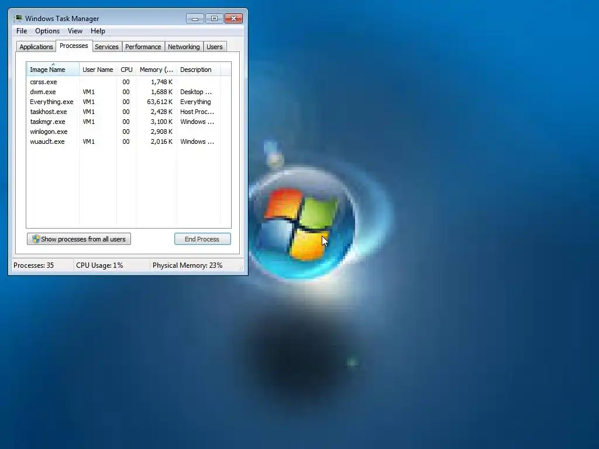Click the VM1 user name for taskmgr.exe
This screenshot has height=449, width=599.
click(x=89, y=122)
